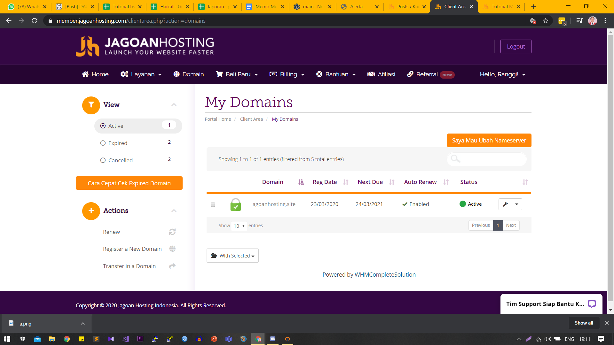Expand the Layanan menu dropdown
614x345 pixels.
click(x=141, y=74)
